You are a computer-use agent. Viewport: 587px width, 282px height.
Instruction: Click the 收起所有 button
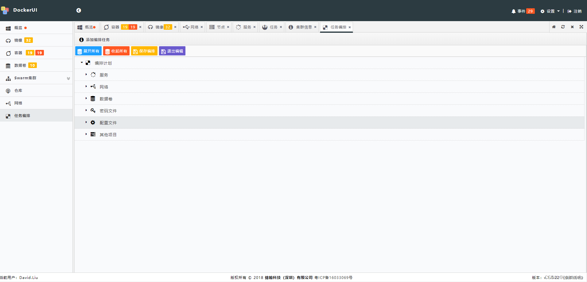[x=116, y=51]
